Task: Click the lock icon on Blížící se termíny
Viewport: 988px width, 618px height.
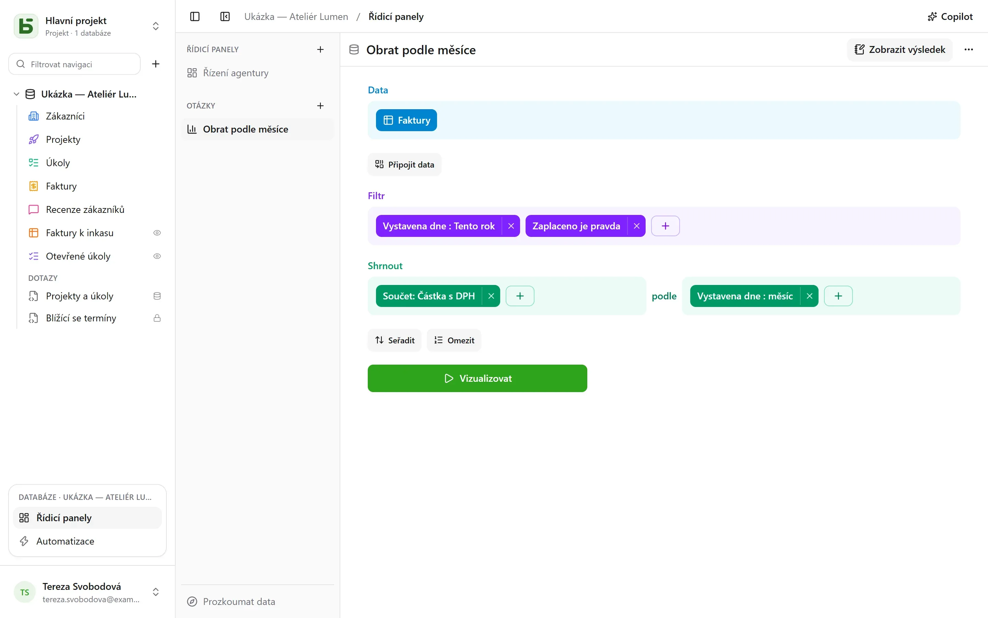Action: click(157, 318)
